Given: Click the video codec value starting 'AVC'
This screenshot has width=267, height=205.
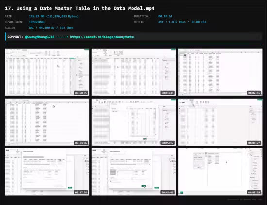Looking at the screenshot, I should 182,22.
